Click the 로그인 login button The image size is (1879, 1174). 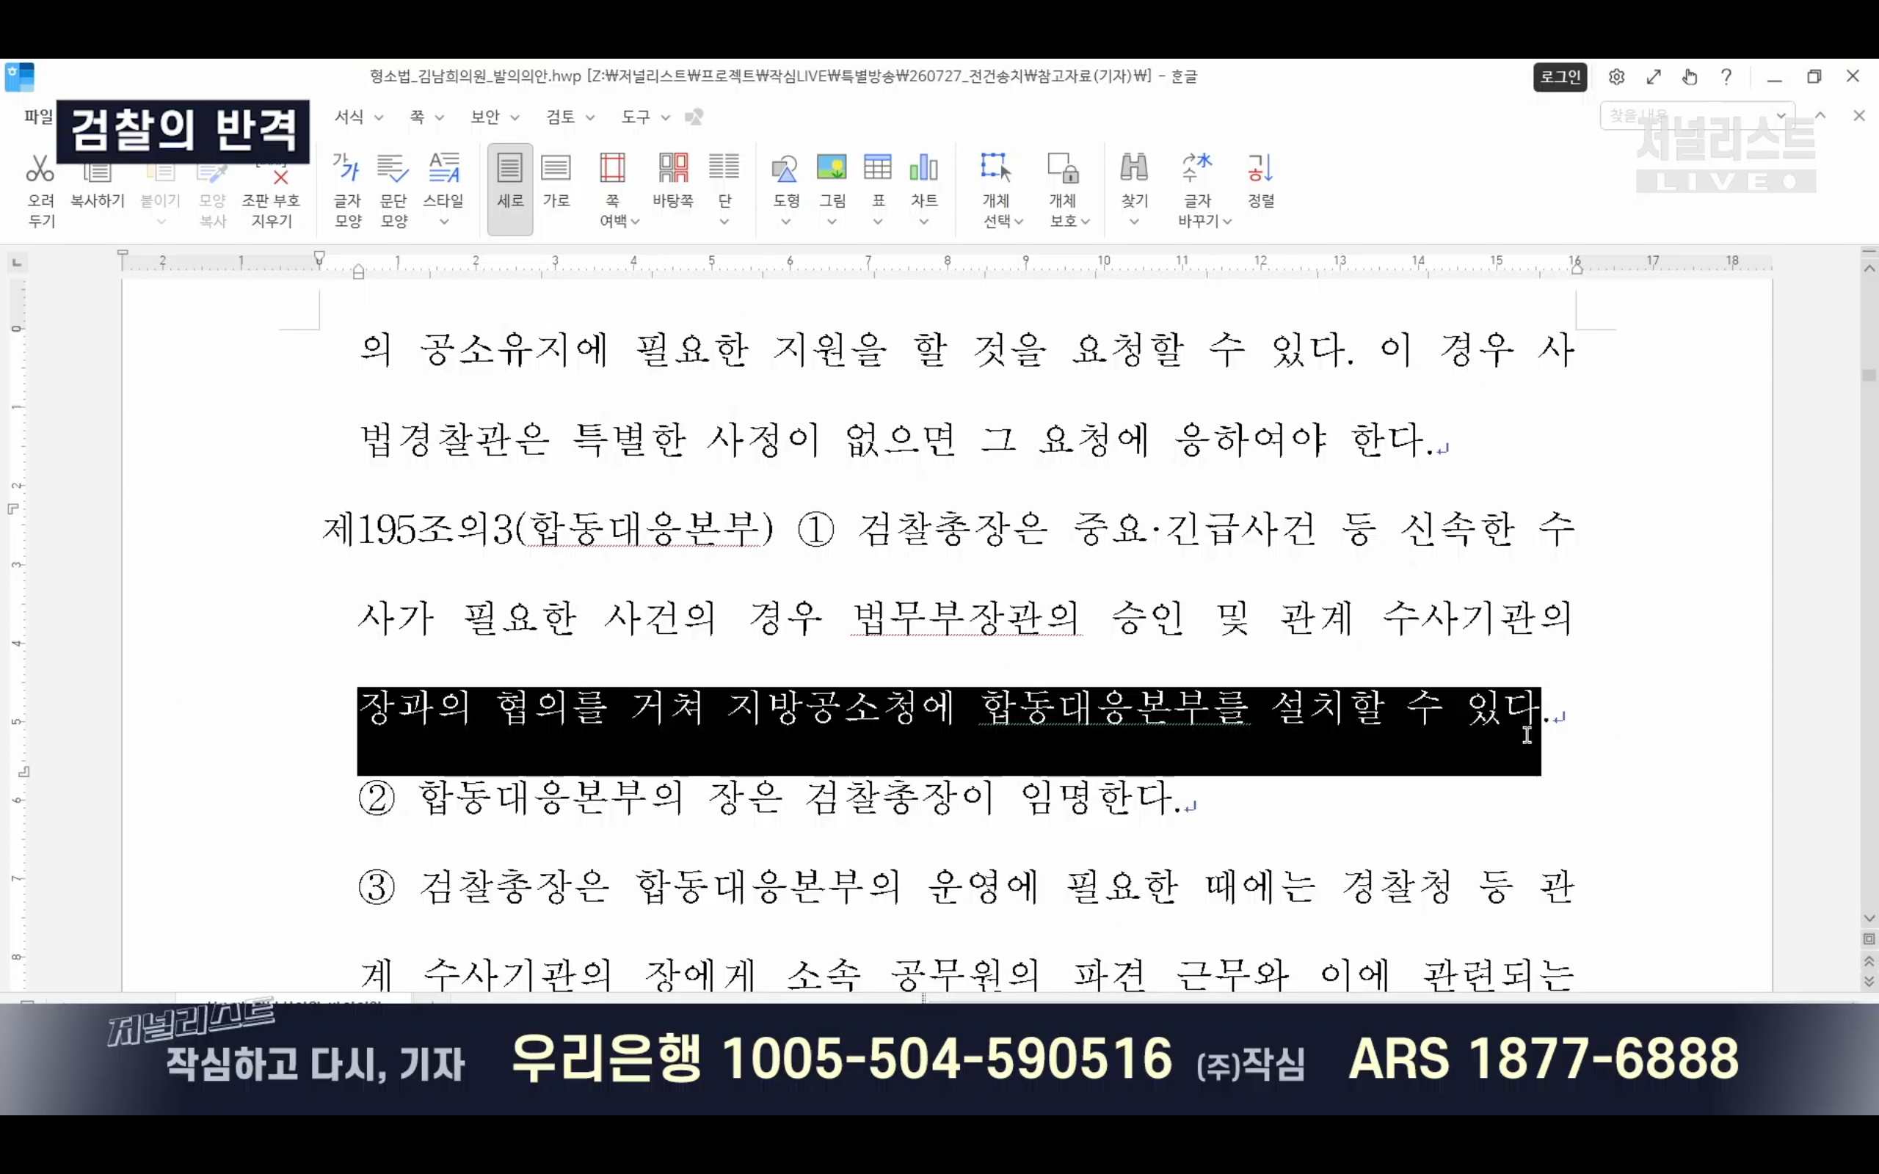coord(1560,77)
